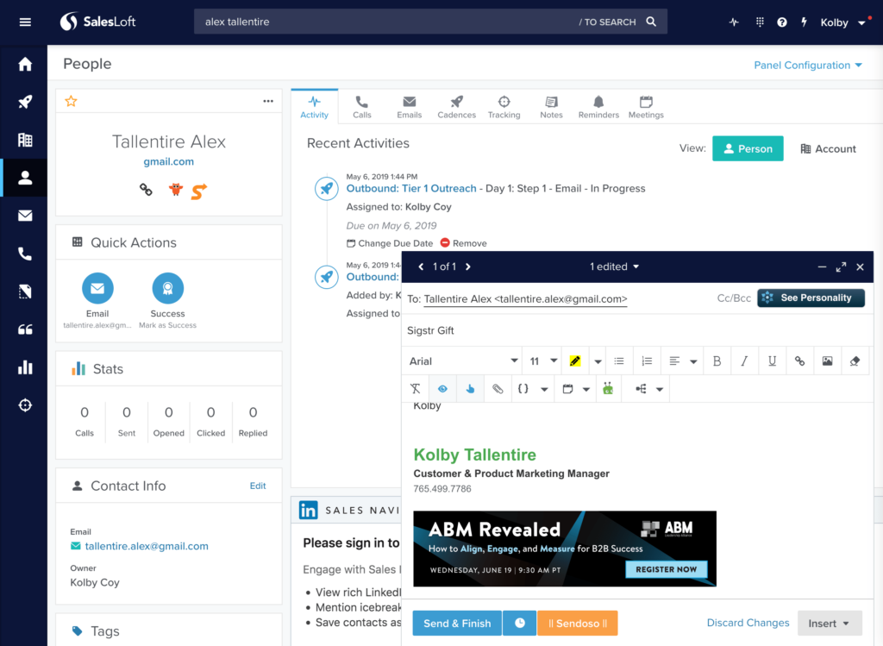This screenshot has width=883, height=646.
Task: Open the crosshair icon in left sidebar
Action: pyautogui.click(x=25, y=405)
